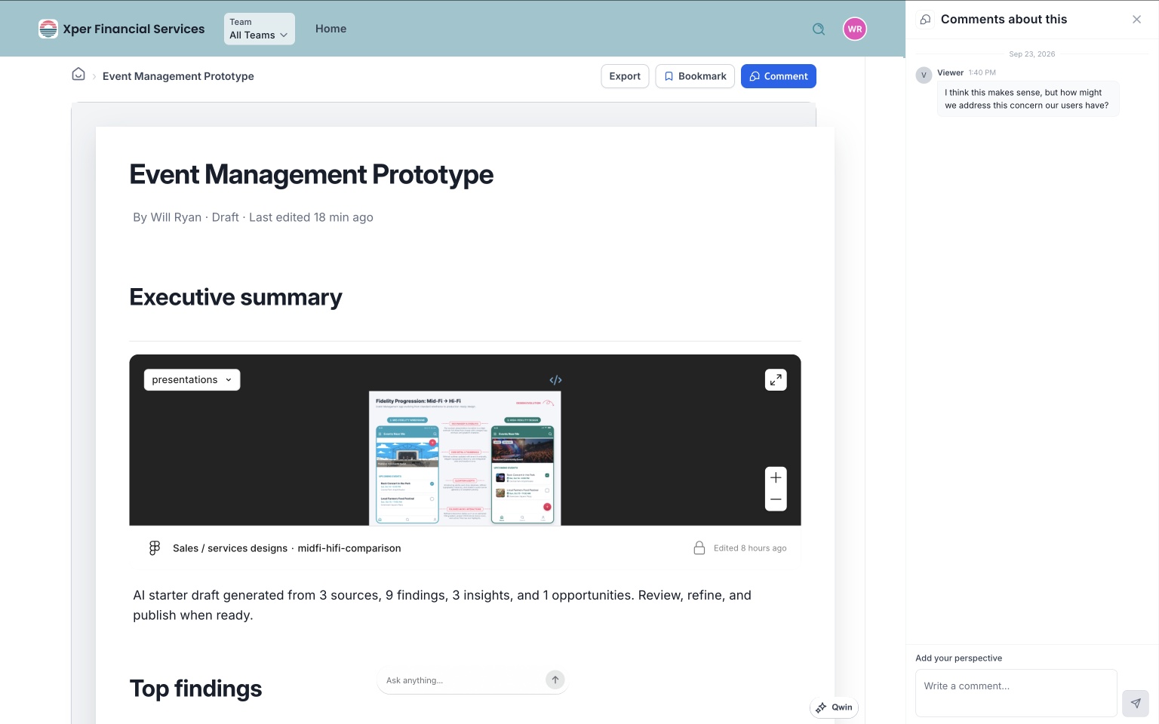Click the 'Executive summary' heading
The width and height of the screenshot is (1159, 724).
click(236, 297)
